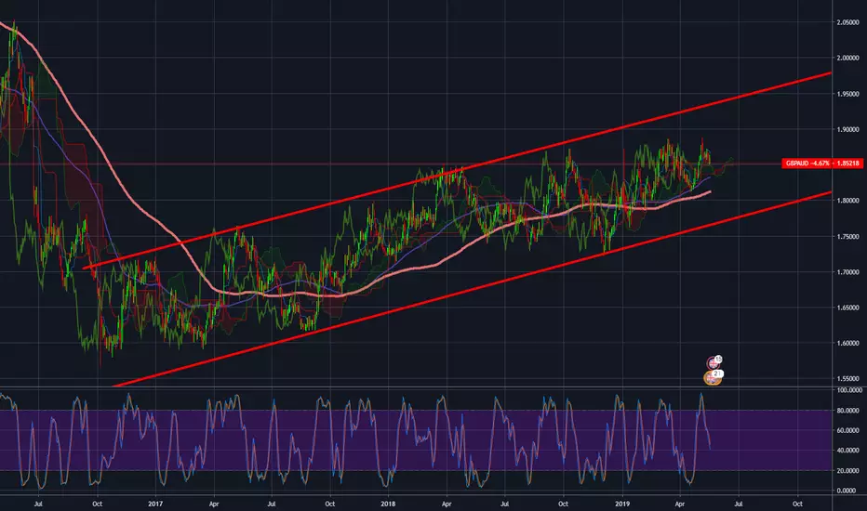Click the 2.05000 price axis label
This screenshot has width=867, height=511.
tap(847, 22)
